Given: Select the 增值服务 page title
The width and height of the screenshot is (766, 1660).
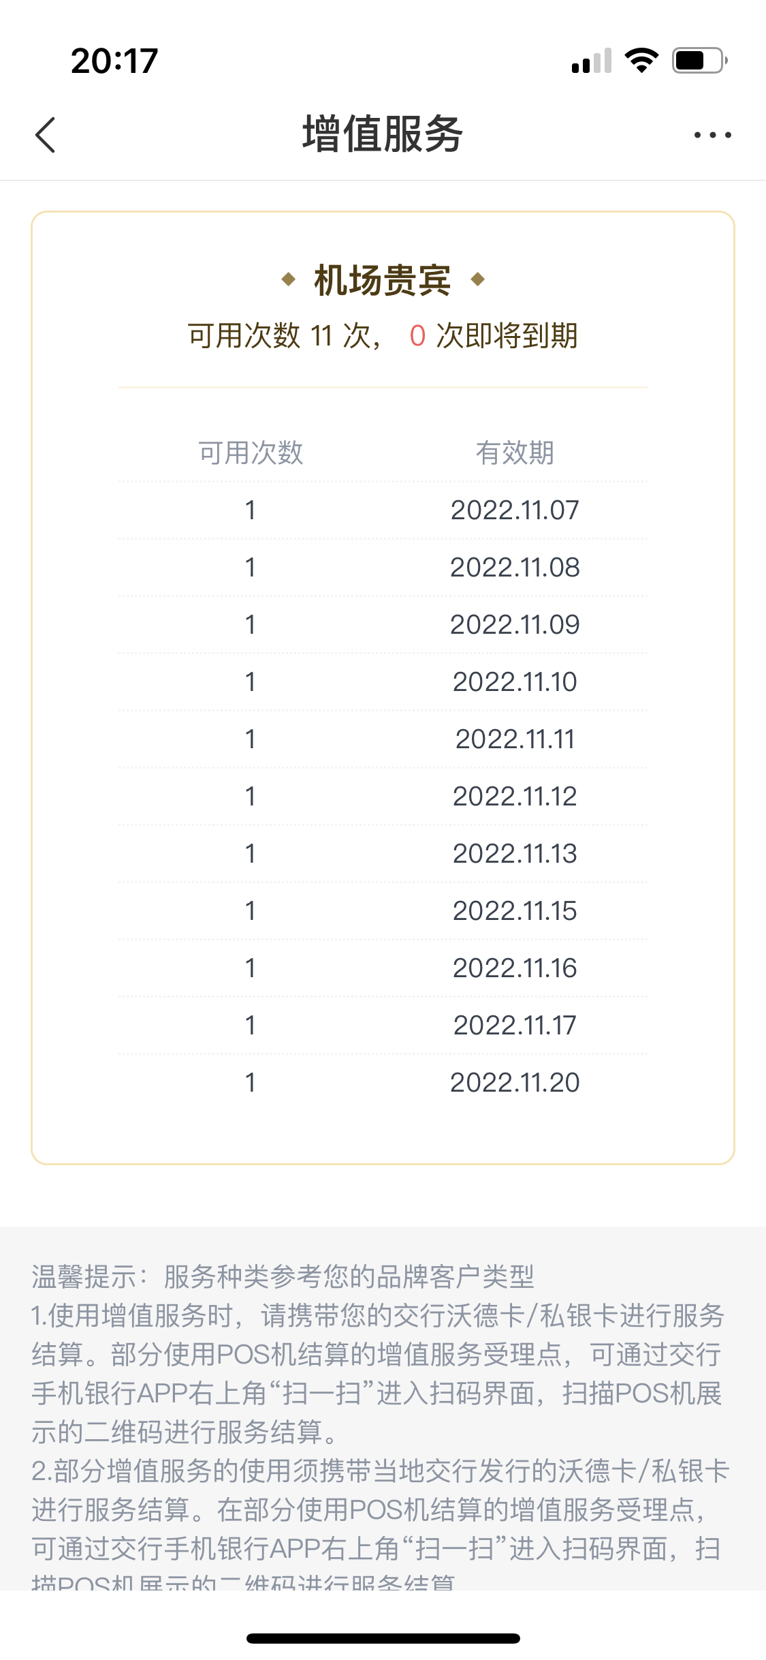Looking at the screenshot, I should [x=383, y=134].
